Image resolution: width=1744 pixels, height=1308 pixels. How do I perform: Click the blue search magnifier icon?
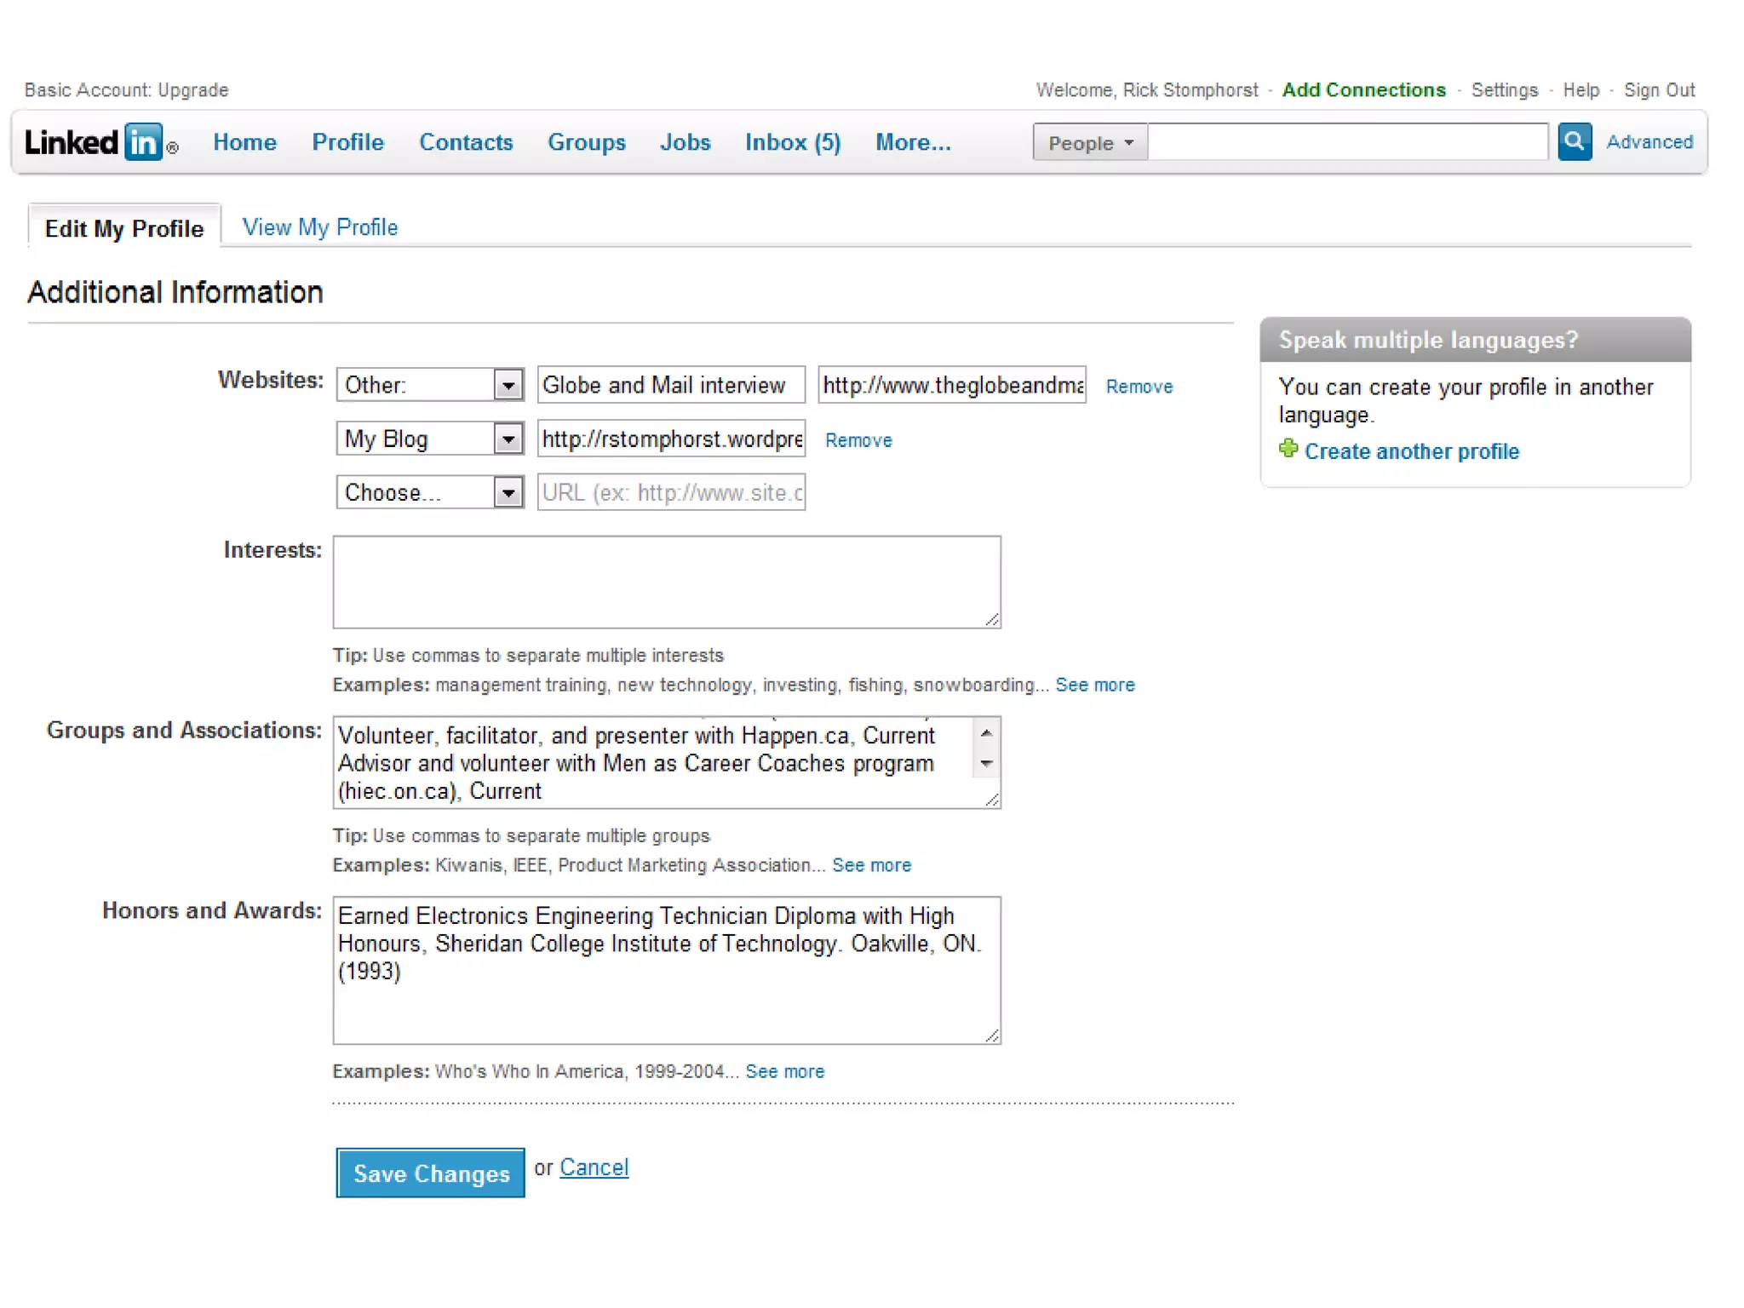pos(1574,141)
